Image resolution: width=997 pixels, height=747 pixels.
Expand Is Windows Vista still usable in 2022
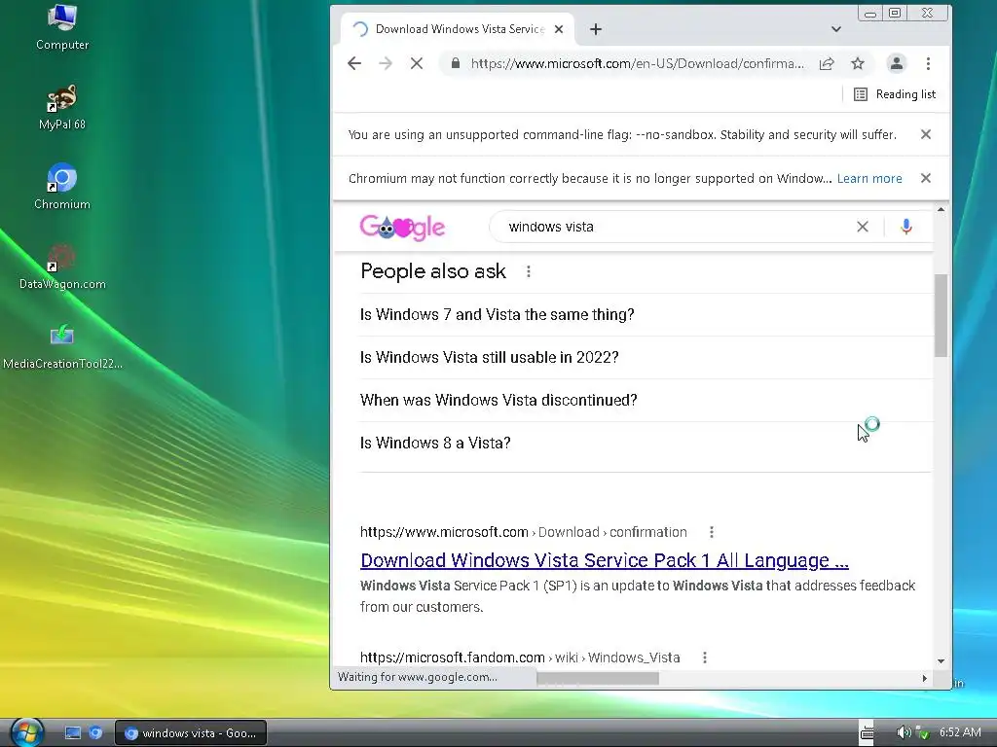646,358
